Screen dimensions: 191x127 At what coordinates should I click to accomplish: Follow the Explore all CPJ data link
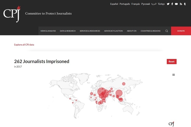pyautogui.click(x=24, y=45)
